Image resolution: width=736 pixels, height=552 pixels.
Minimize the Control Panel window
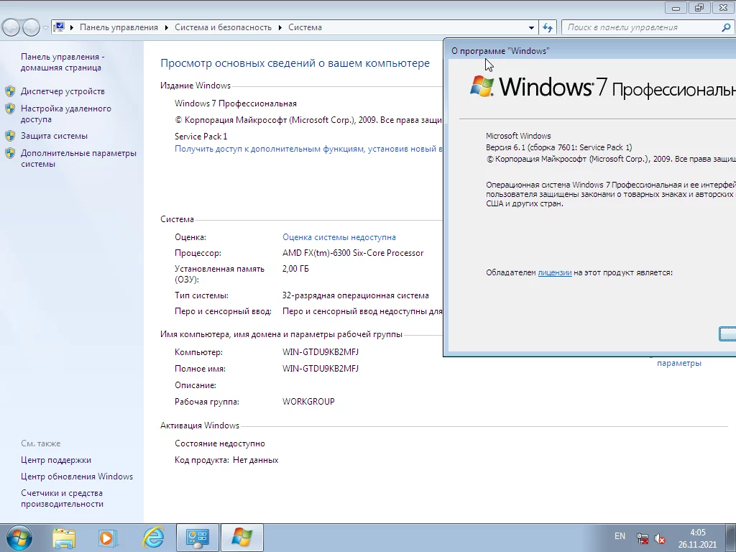[676, 7]
